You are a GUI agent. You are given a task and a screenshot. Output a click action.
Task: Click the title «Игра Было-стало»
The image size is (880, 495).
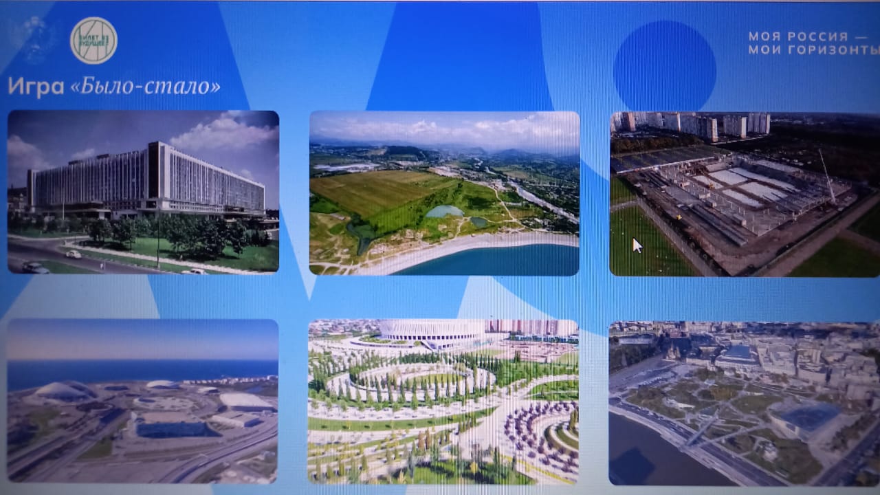[114, 86]
